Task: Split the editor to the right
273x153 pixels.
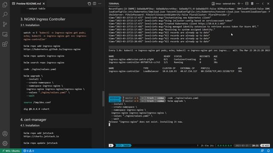Action: [94, 3]
